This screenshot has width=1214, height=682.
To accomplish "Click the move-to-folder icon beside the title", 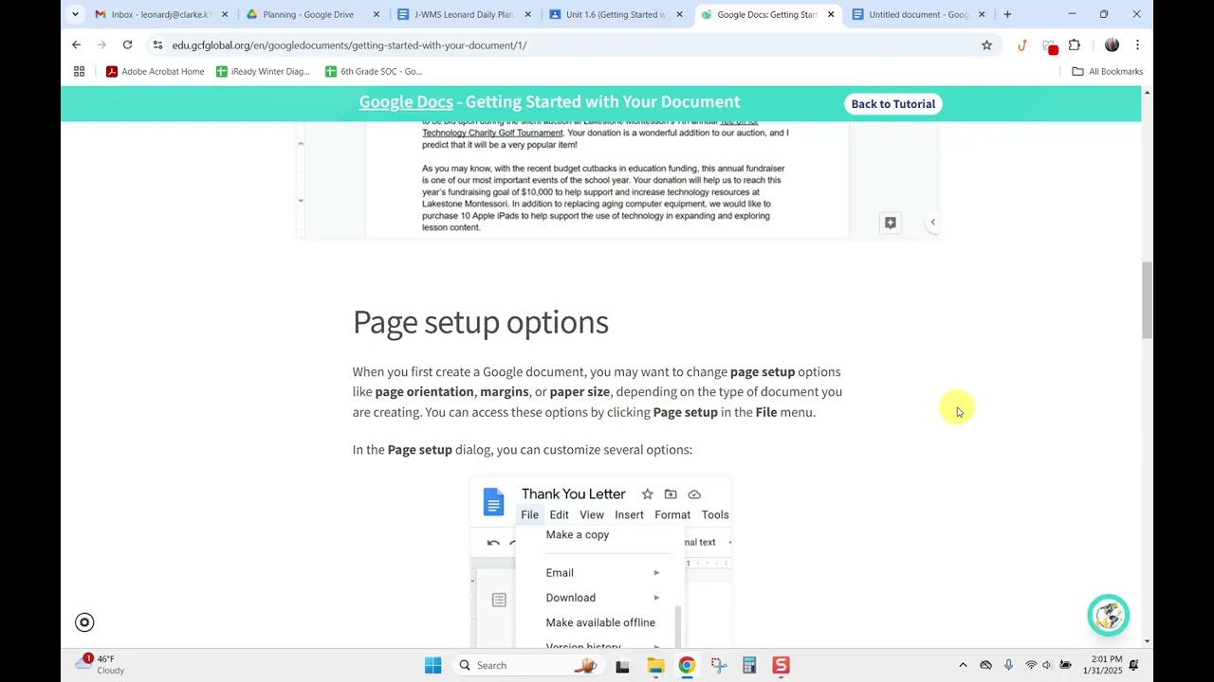I will [671, 494].
